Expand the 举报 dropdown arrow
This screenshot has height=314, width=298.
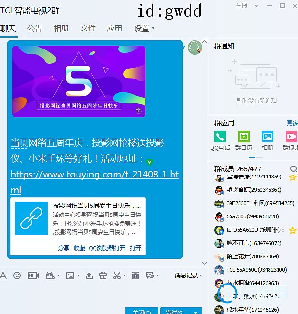[x=256, y=6]
